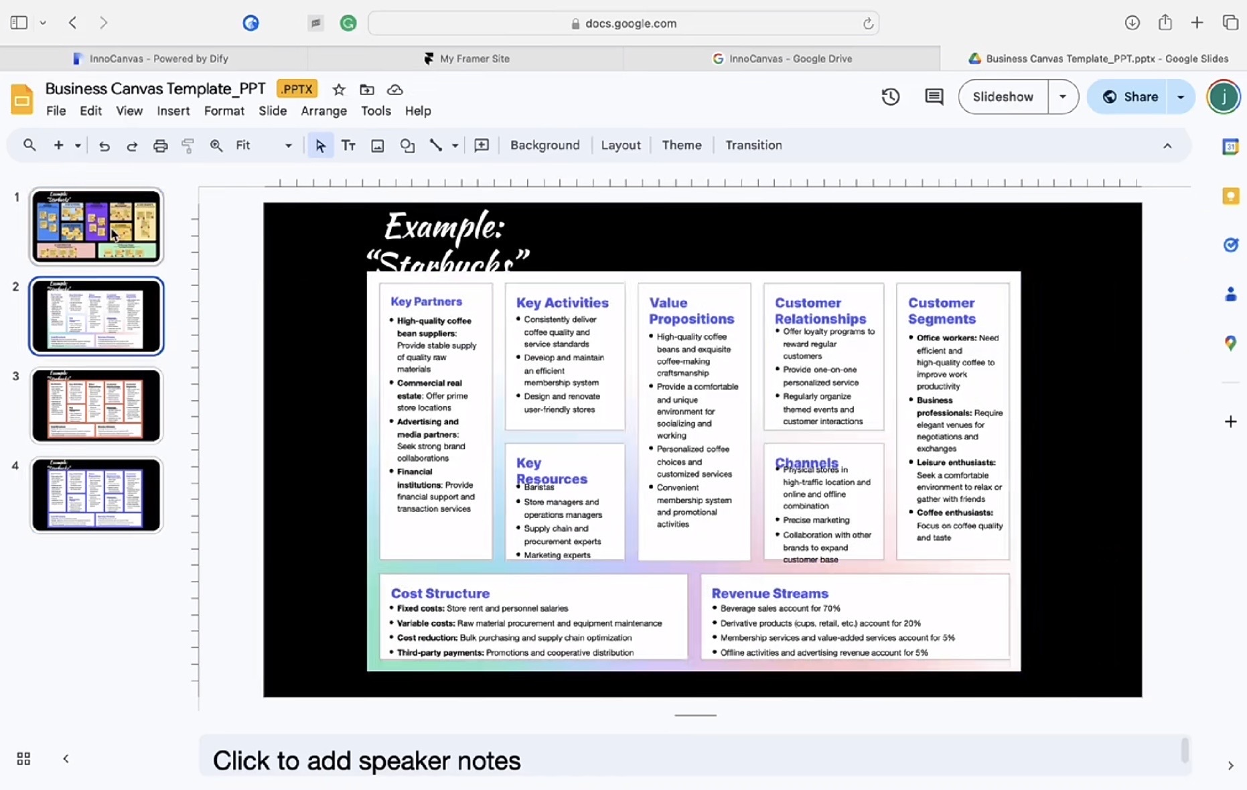The width and height of the screenshot is (1247, 790).
Task: Click the search menus magnifier icon
Action: coord(29,145)
